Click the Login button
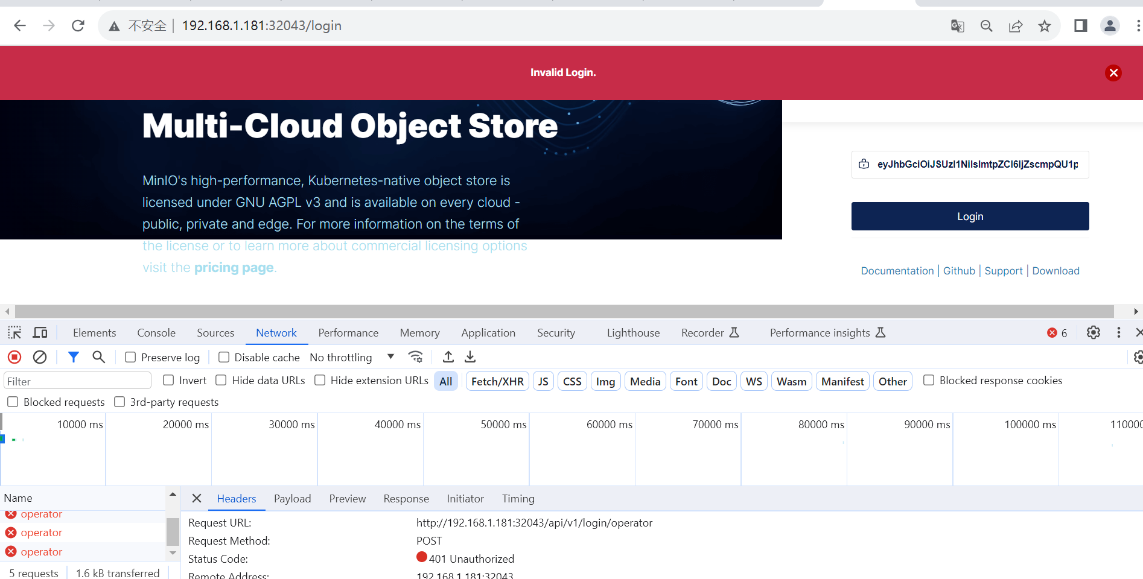 tap(969, 216)
